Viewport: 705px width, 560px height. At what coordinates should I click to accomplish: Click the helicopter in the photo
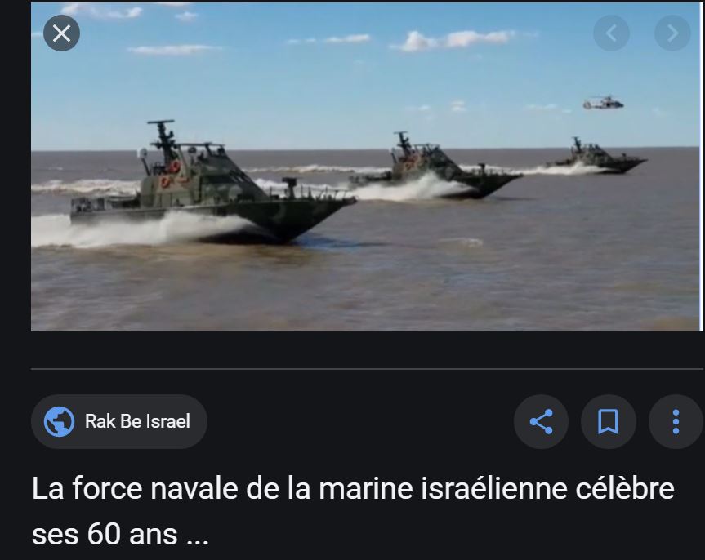[x=604, y=104]
